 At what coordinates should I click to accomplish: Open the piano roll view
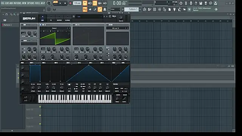pyautogui.click(x=150, y=9)
